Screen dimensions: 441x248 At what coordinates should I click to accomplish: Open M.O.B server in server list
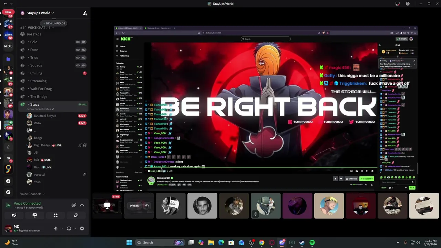(8, 46)
